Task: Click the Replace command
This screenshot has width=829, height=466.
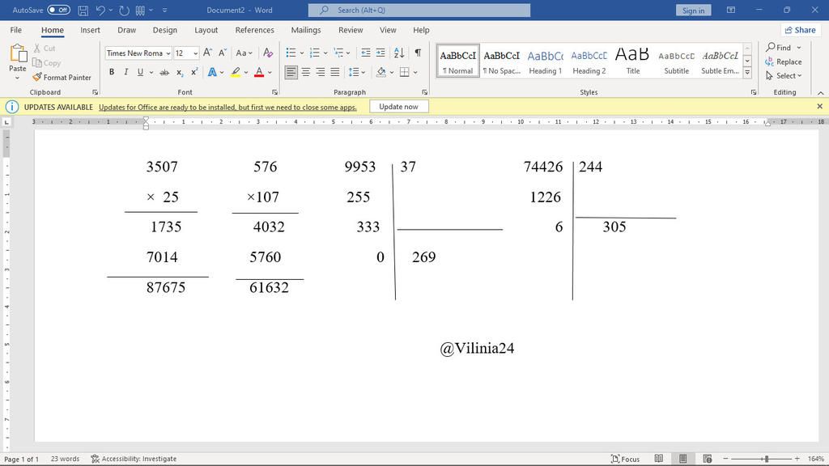Action: pos(784,61)
